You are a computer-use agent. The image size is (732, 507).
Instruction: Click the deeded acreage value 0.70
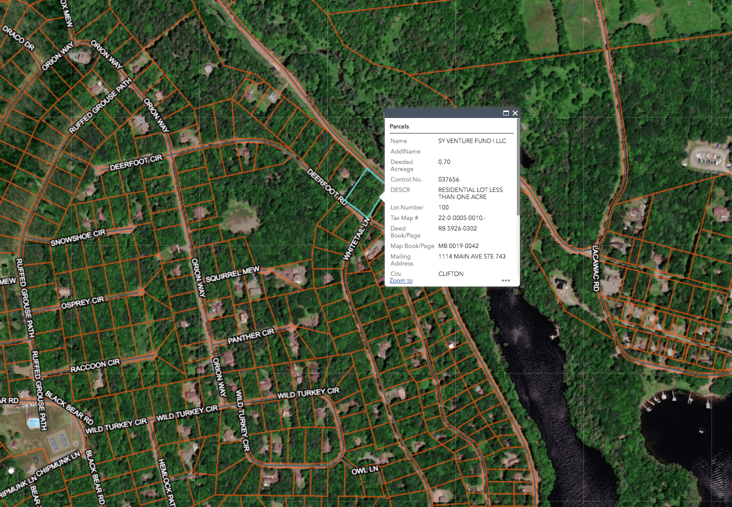click(x=444, y=162)
